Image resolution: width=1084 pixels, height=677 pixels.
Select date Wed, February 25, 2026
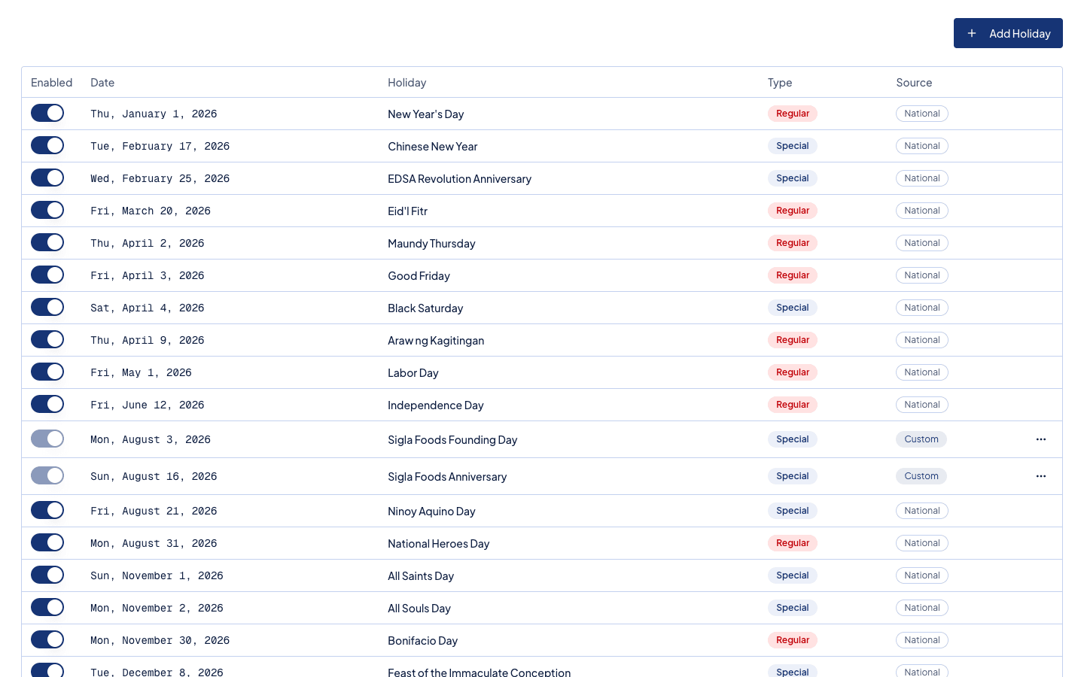160,179
